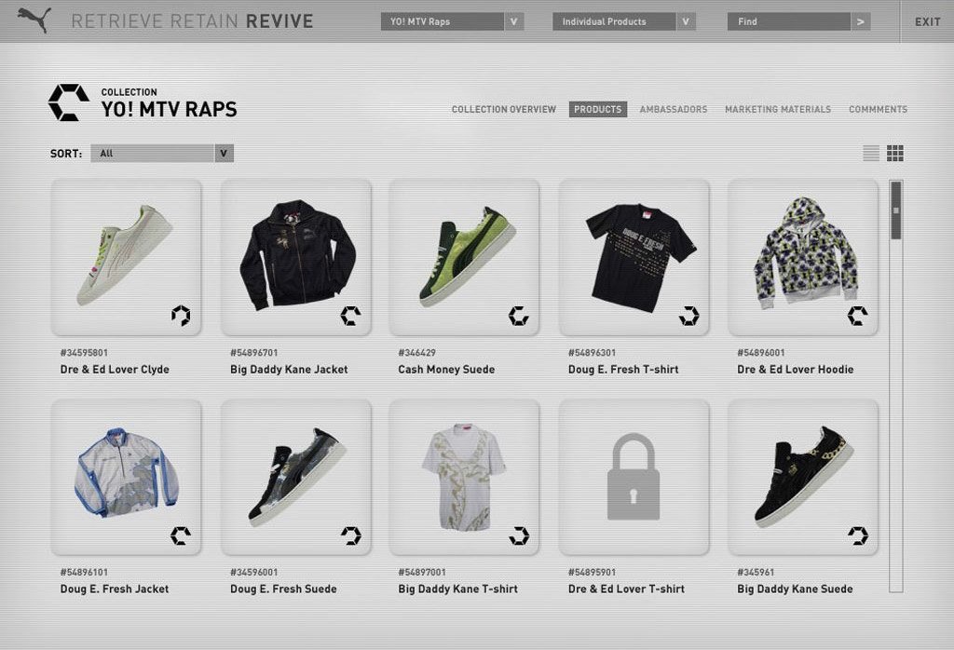Viewport: 954px width, 650px height.
Task: Click YO! MTV Raps collection logo icon
Action: point(69,102)
